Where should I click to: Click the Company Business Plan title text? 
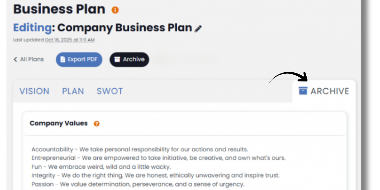point(125,28)
